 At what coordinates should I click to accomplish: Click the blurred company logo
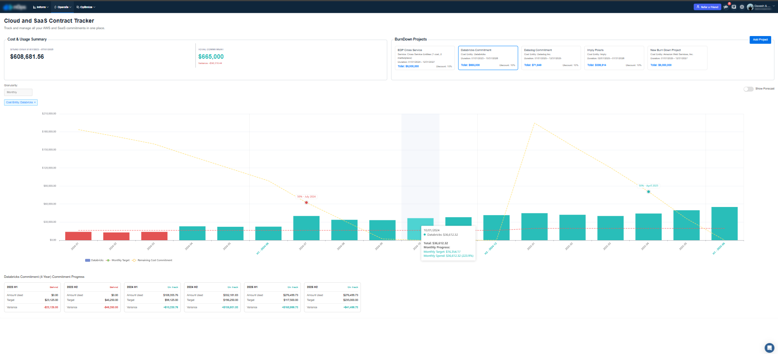pyautogui.click(x=15, y=7)
